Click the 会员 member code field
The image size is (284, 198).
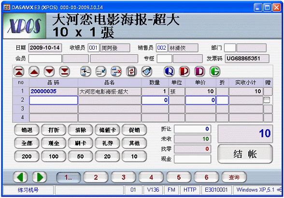pos(45,59)
